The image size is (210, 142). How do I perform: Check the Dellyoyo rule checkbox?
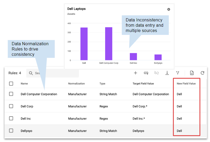coord(11,131)
